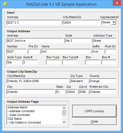Click the empty Box Type# field
Viewport: 123px width, 133px height.
coord(70,62)
